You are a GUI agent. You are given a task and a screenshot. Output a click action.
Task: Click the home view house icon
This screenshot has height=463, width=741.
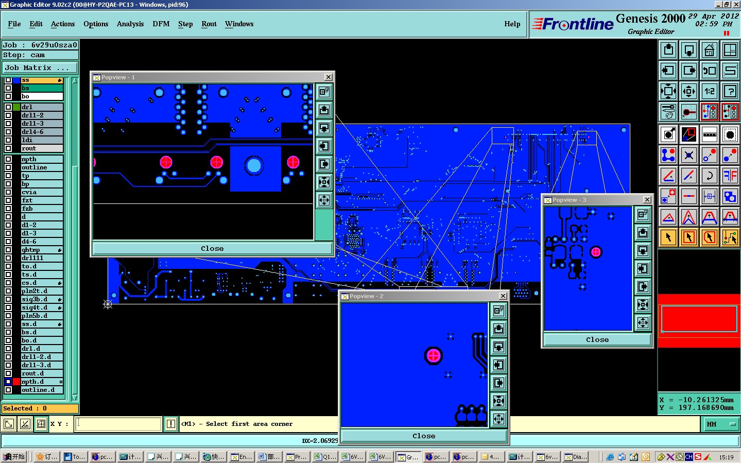coord(710,50)
